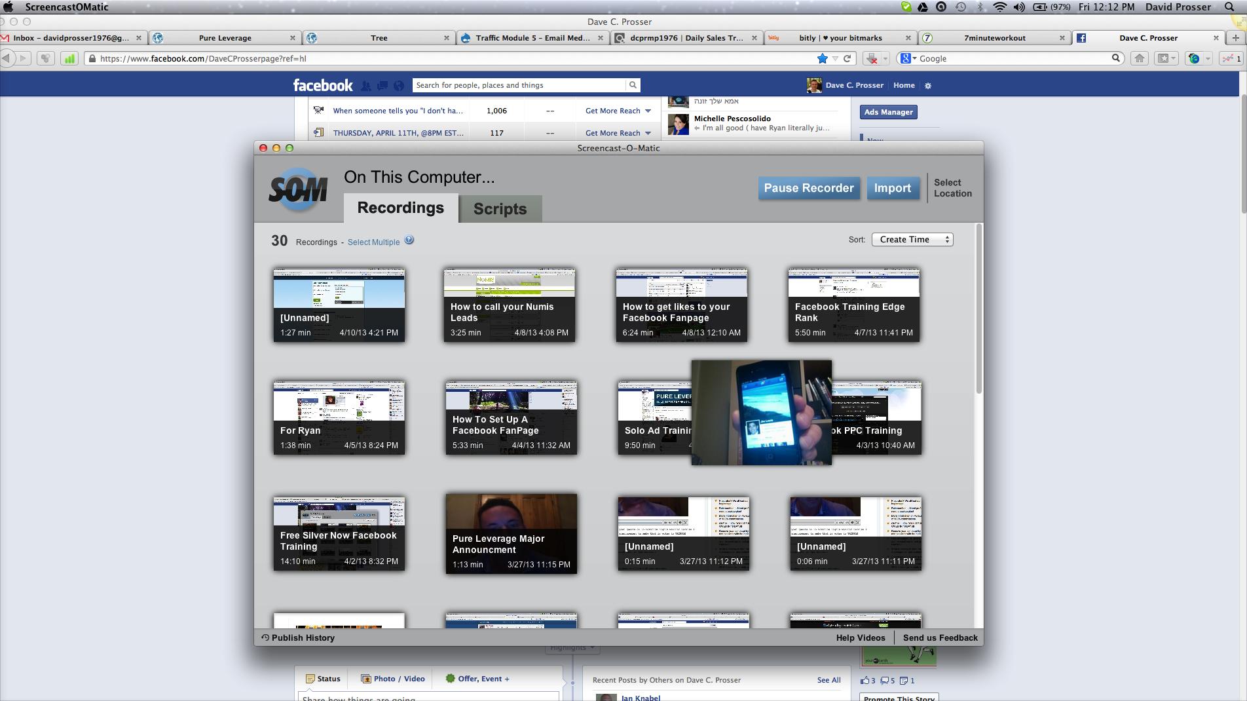Click the Facebook notifications globe icon
This screenshot has height=701, width=1247.
(x=399, y=85)
